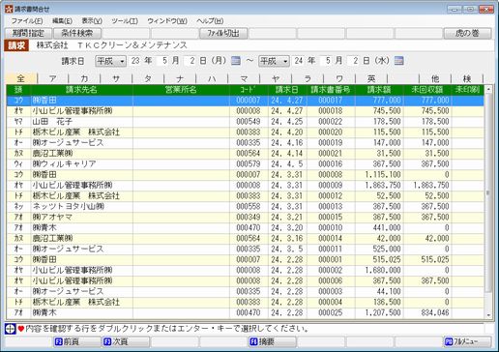The height and width of the screenshot is (352, 499).
Task: Open the start date calendar picker icon
Action: [236, 61]
